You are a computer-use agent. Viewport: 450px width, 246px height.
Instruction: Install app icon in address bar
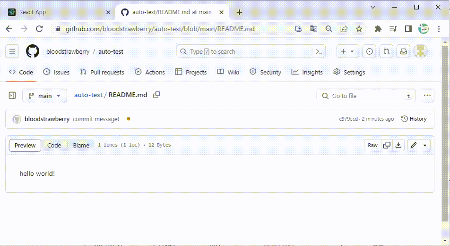pyautogui.click(x=298, y=29)
